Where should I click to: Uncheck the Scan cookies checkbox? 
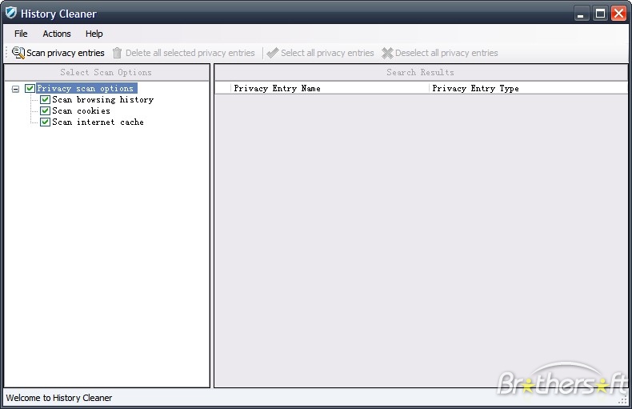(x=45, y=111)
